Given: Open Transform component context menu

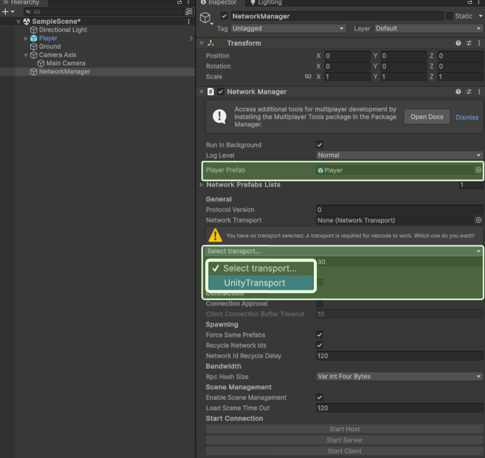Looking at the screenshot, I should click(479, 43).
